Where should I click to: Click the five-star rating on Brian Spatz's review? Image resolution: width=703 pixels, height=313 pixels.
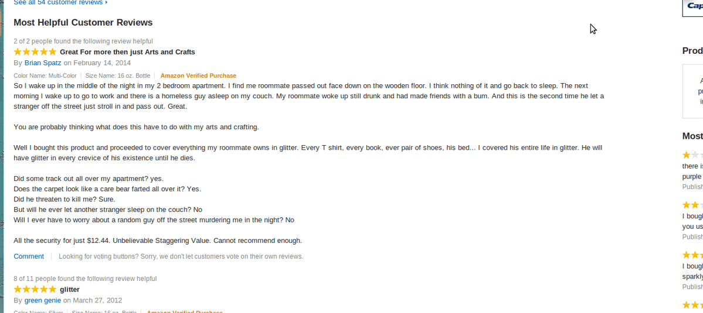[35, 51]
